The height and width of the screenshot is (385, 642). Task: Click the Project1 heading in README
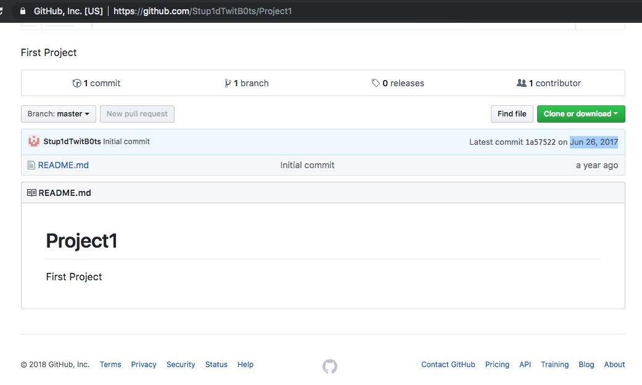pos(81,241)
